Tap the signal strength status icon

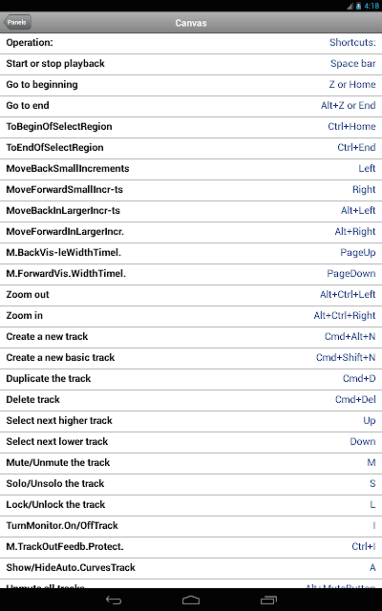point(350,6)
